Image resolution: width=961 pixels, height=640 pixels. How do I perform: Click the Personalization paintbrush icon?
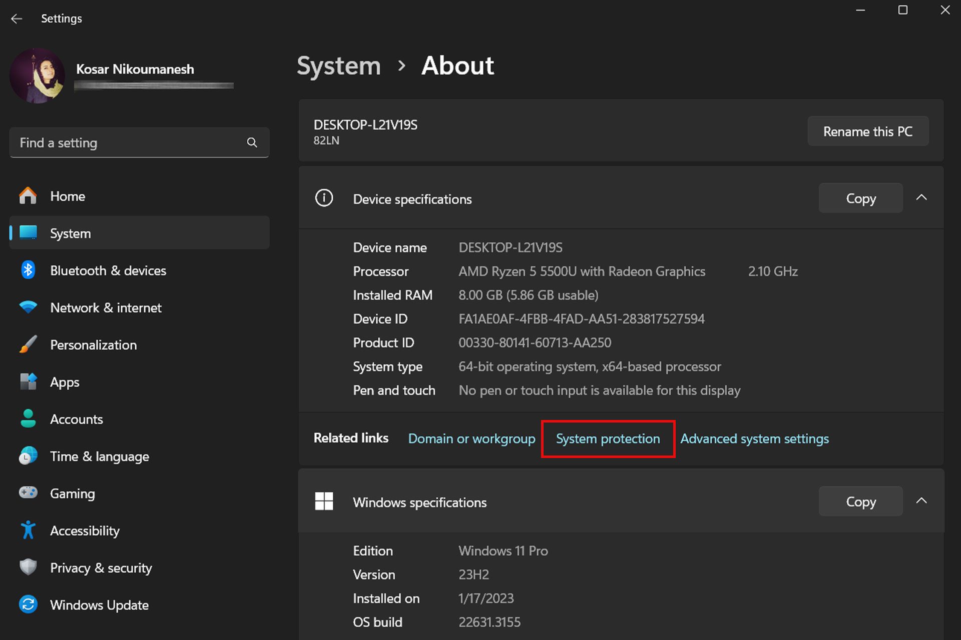click(28, 344)
